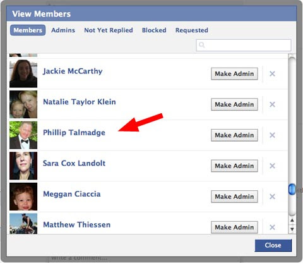Viewport: 303px width, 263px height.
Task: Make Jackie McCarthy an admin
Action: click(x=234, y=74)
